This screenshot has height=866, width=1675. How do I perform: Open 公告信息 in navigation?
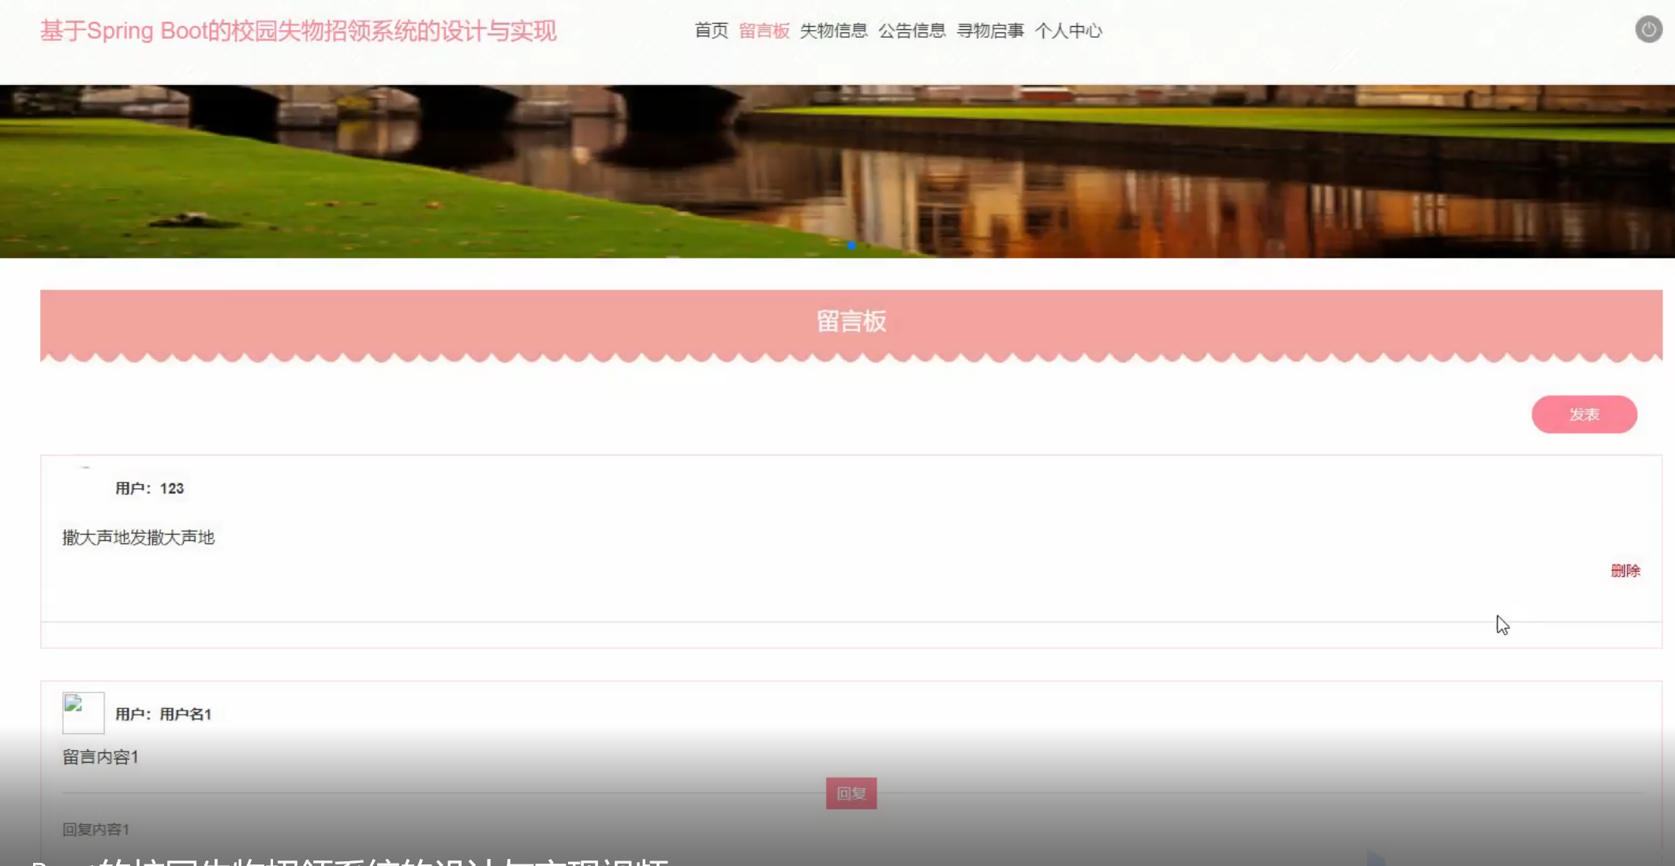tap(911, 31)
